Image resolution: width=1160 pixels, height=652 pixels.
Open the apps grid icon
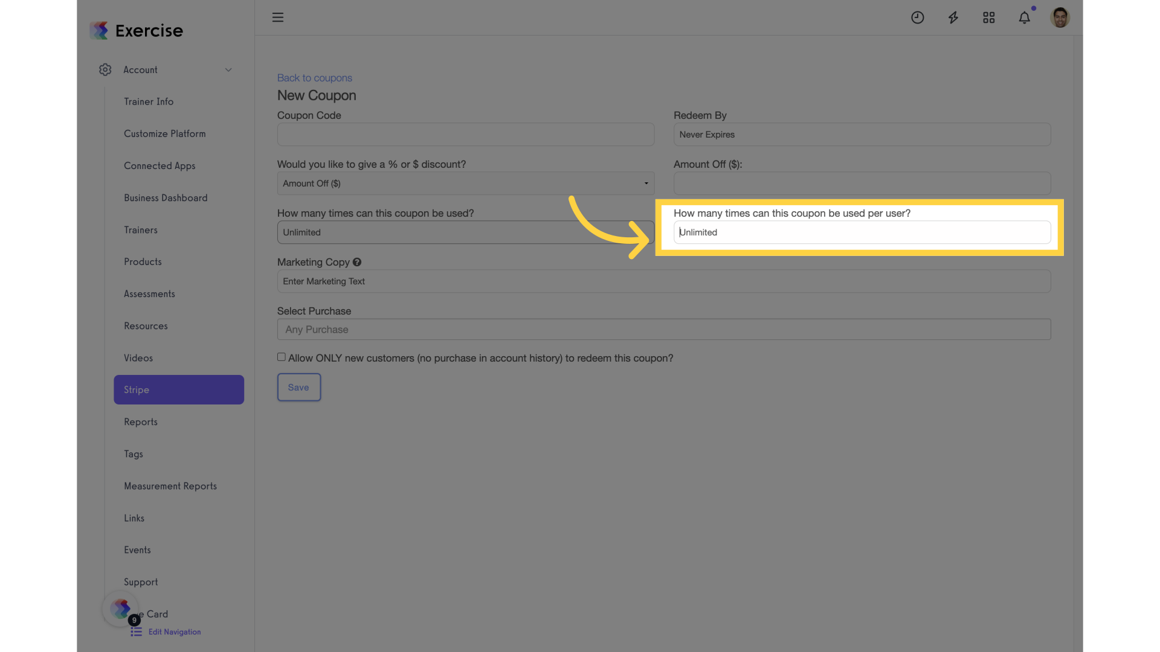click(988, 18)
